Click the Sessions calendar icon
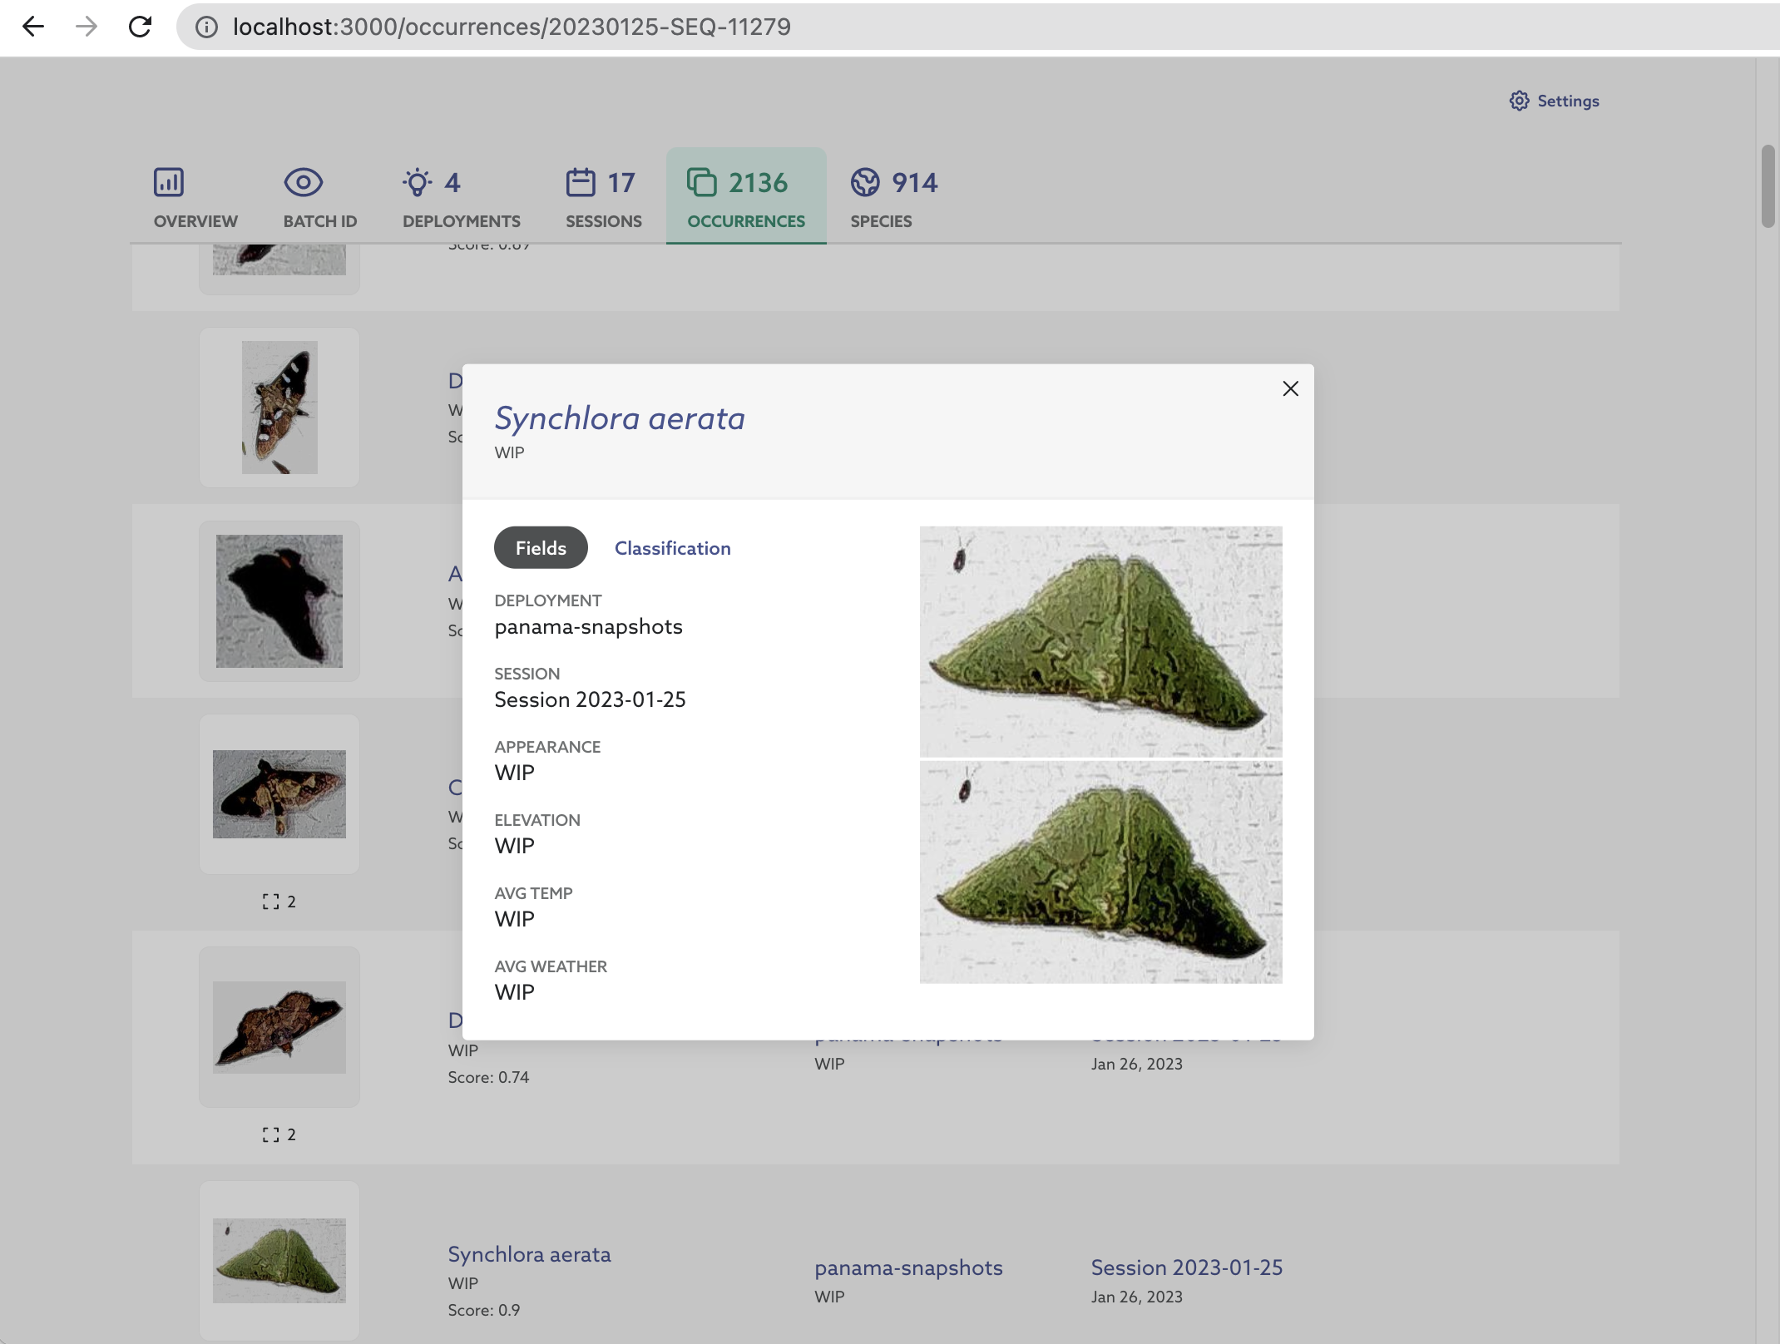The width and height of the screenshot is (1780, 1344). 581,182
